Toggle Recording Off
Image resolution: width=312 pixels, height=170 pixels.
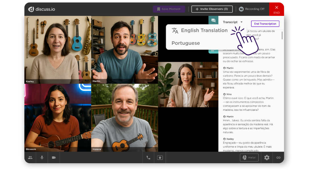coord(252,9)
